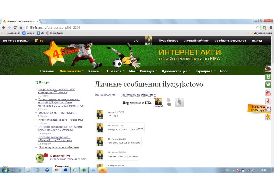Click the browser forward arrow

click(9, 27)
